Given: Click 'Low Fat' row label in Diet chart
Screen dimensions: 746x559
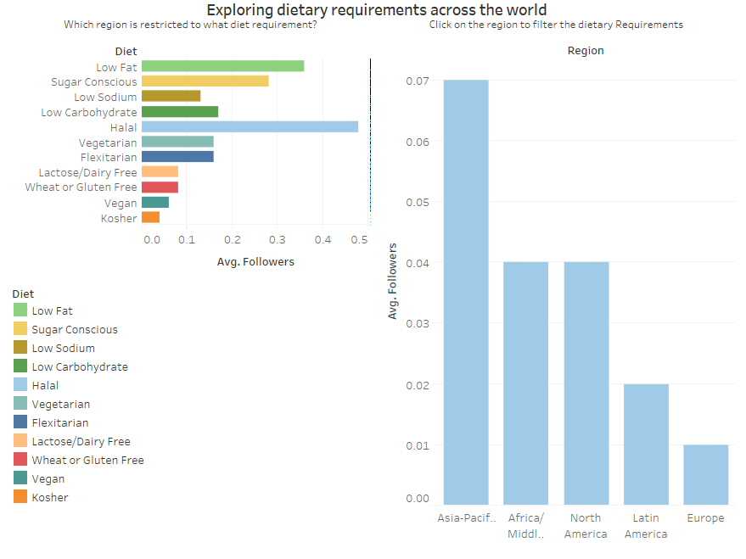Looking at the screenshot, I should [x=116, y=68].
